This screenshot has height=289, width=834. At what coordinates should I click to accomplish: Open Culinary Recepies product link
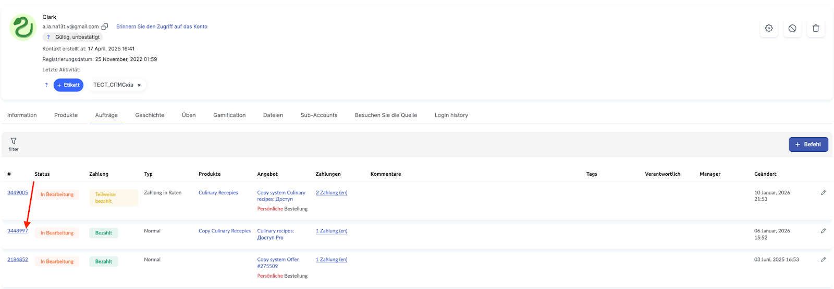tap(218, 193)
